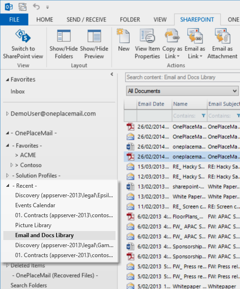240x289 pixels.
Task: Sort by Email Subject column header
Action: (224, 104)
